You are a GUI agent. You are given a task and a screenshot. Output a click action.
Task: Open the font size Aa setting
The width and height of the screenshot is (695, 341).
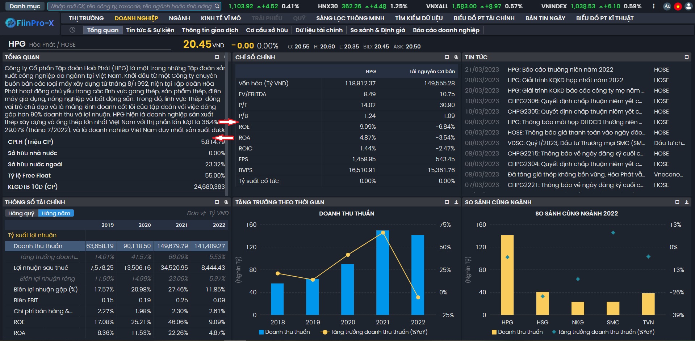tap(667, 6)
